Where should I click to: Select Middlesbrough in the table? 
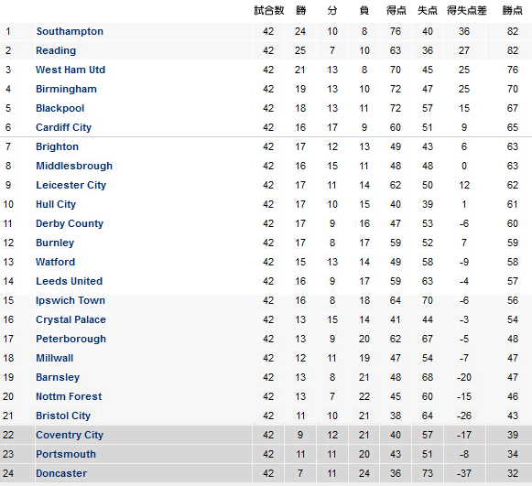[x=74, y=166]
